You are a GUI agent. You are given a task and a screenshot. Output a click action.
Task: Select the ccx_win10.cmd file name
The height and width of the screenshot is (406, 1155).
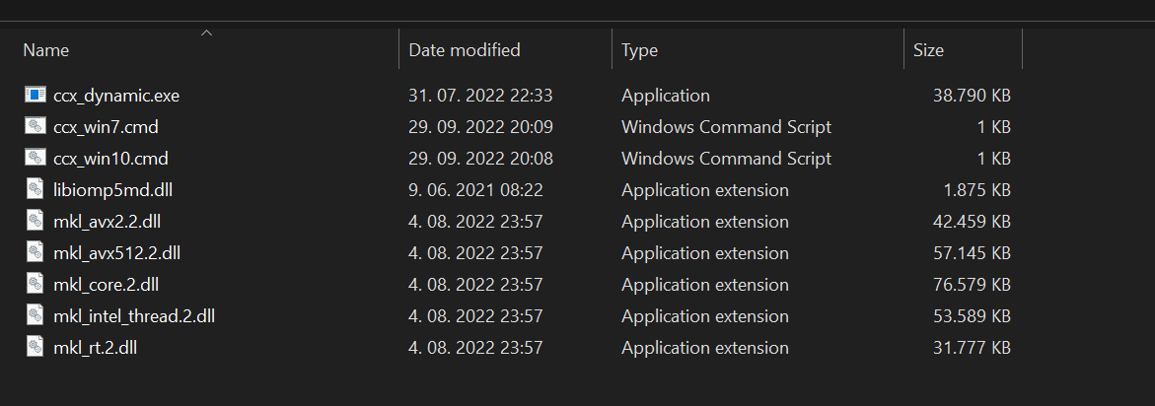pos(110,158)
